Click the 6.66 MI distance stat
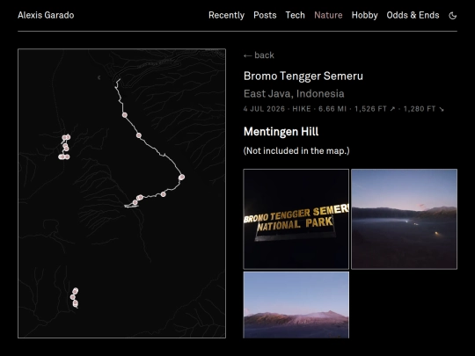 (x=332, y=109)
